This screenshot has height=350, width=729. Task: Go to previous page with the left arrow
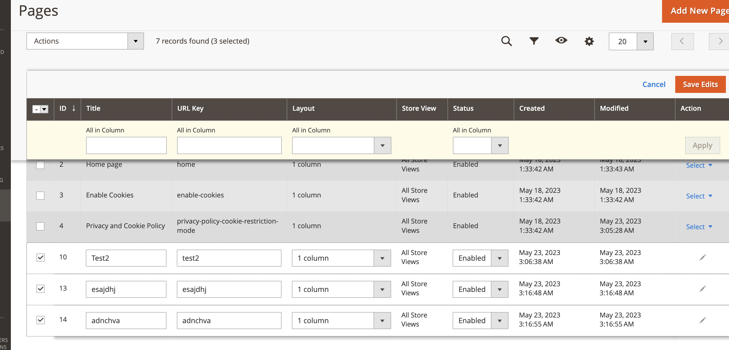click(682, 41)
